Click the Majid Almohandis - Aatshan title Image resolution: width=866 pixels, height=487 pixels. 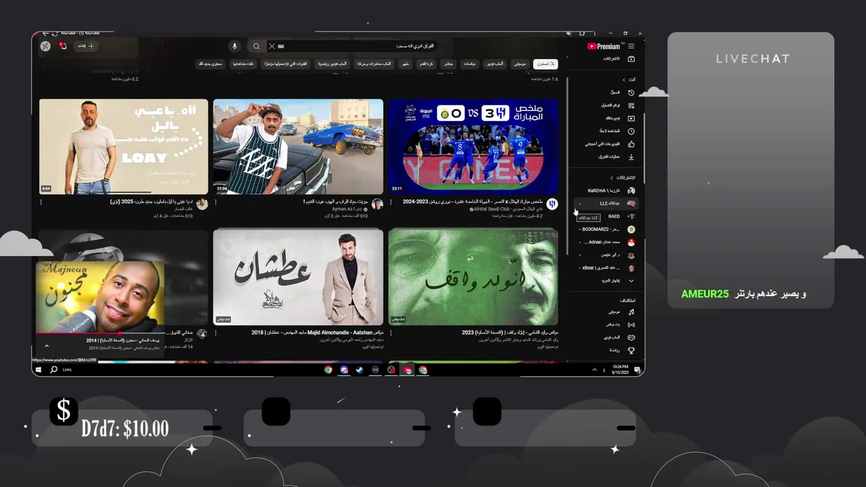coord(317,333)
